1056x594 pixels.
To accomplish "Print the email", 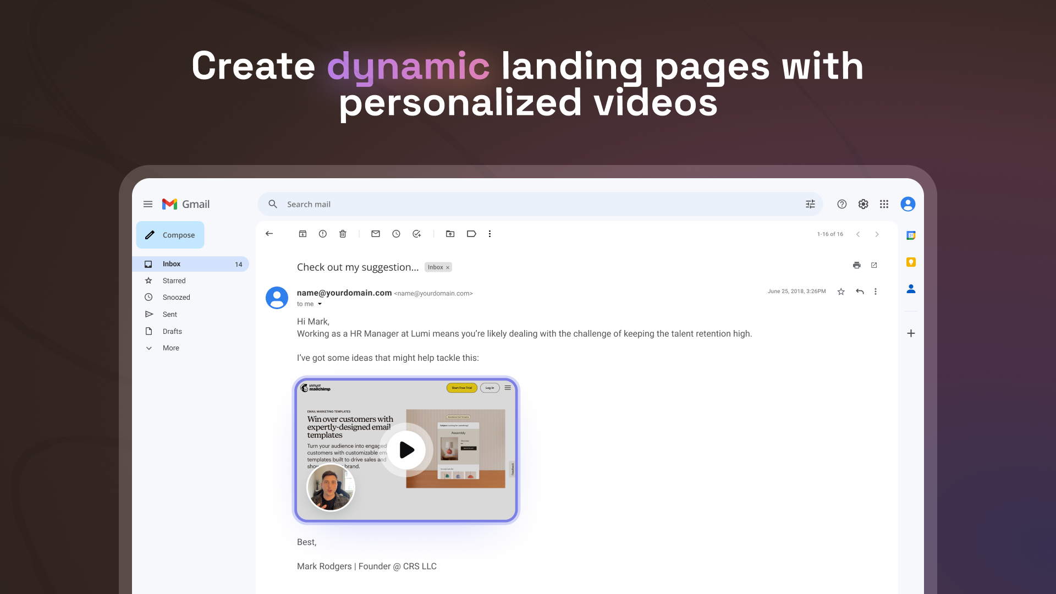I will (x=856, y=265).
